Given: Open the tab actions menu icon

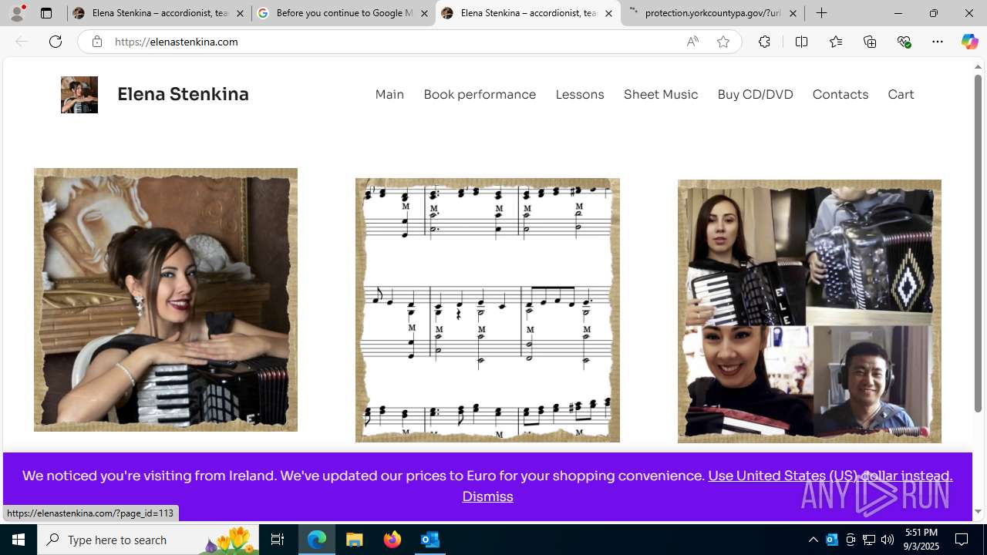Looking at the screenshot, I should coord(46,13).
